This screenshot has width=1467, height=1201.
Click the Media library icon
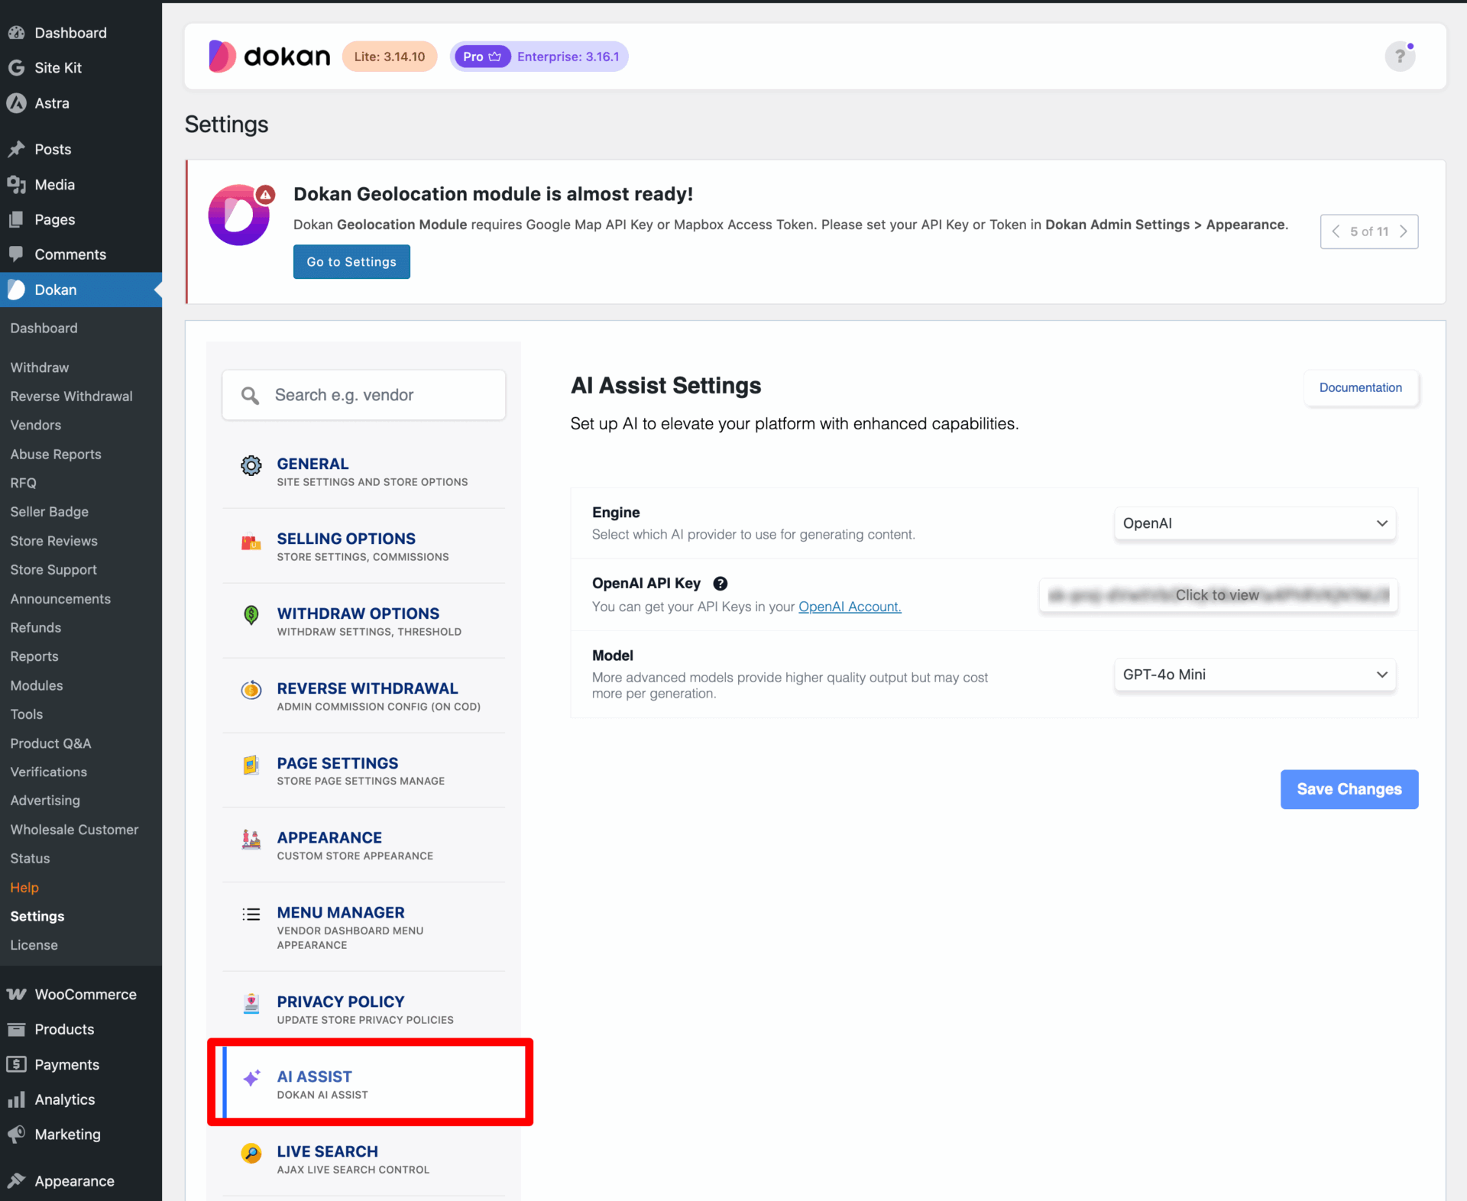pos(17,184)
